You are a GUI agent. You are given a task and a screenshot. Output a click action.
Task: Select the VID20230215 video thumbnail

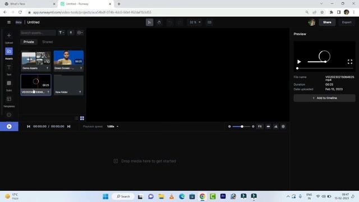(x=36, y=82)
